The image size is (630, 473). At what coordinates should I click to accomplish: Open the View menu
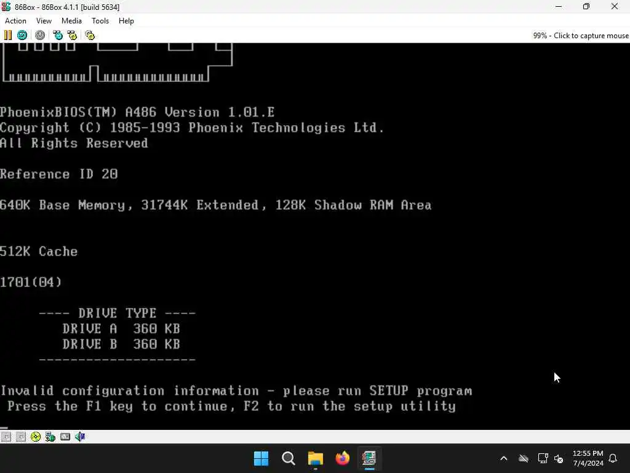coord(44,21)
